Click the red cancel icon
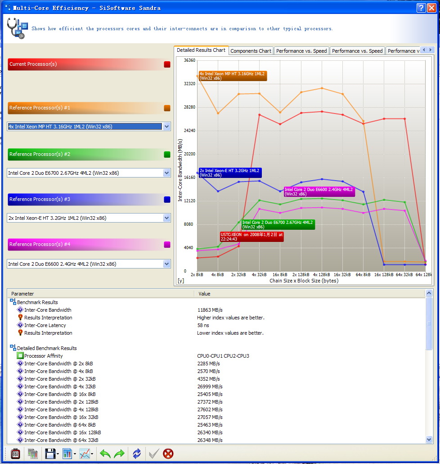This screenshot has width=440, height=464. [168, 453]
